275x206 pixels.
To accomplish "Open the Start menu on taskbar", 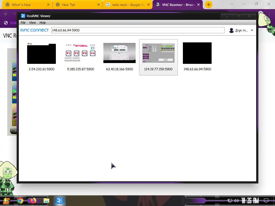I will (6, 201).
